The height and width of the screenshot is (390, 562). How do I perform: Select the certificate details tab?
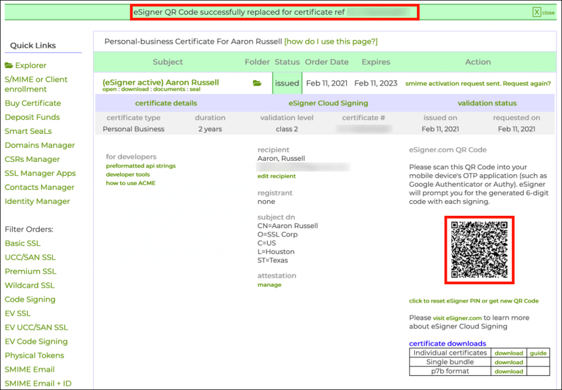tap(166, 103)
